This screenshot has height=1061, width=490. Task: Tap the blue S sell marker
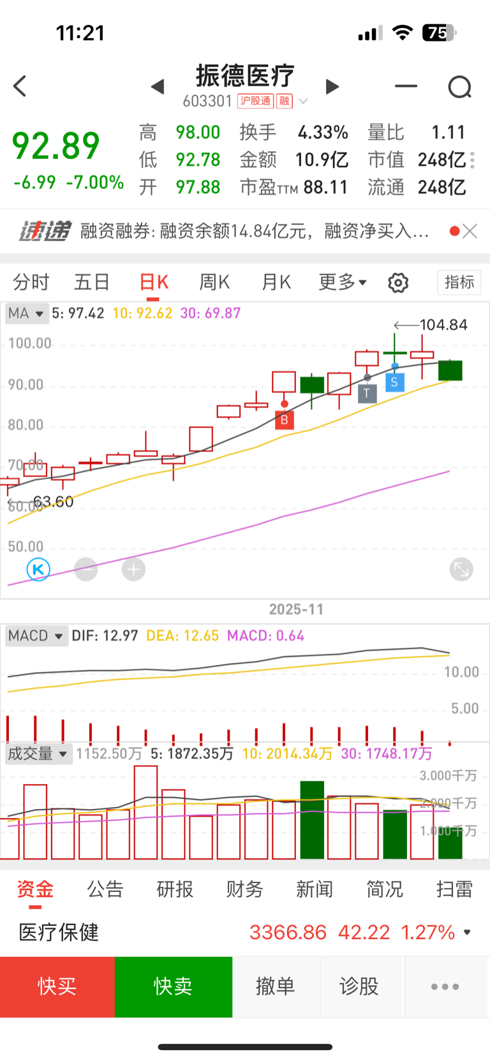(x=394, y=382)
